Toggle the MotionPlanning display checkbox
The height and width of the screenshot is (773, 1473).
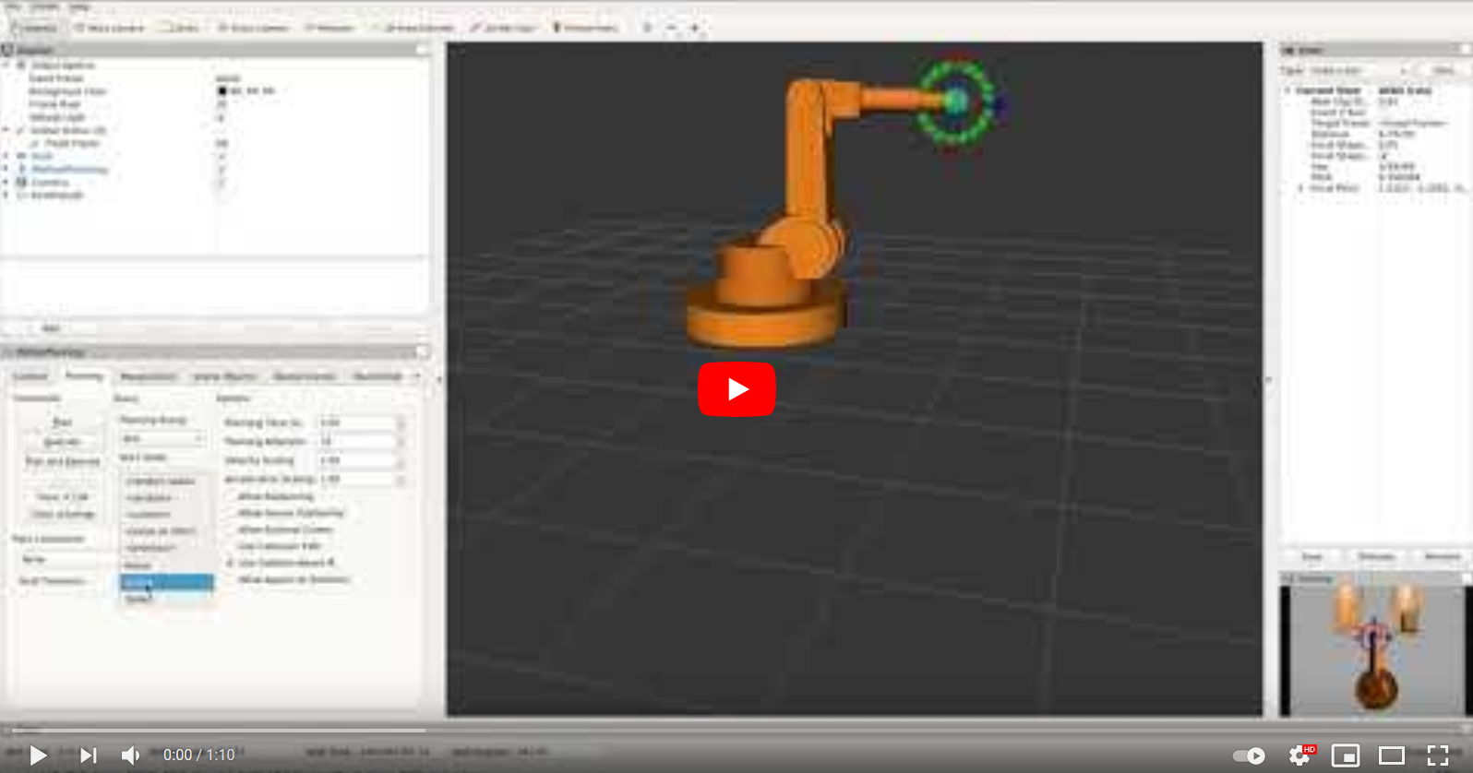[x=222, y=170]
